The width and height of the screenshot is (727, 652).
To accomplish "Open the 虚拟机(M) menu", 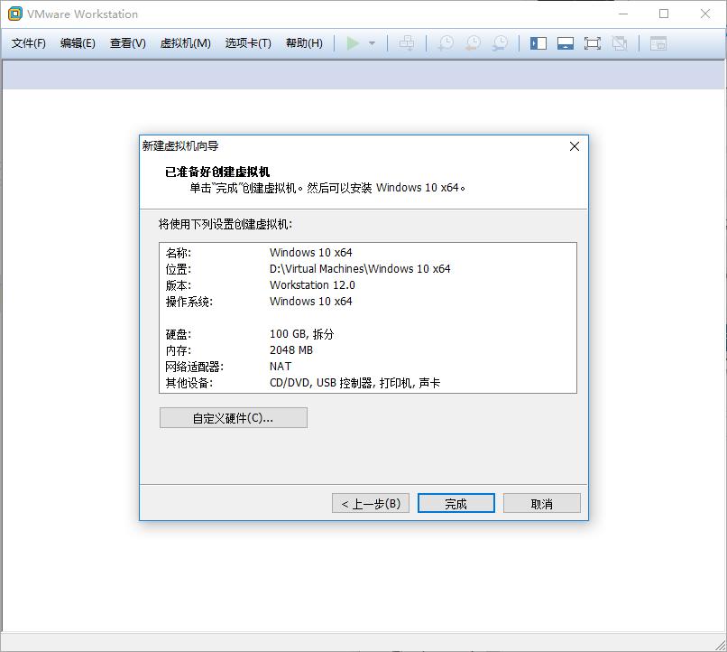I will tap(185, 42).
